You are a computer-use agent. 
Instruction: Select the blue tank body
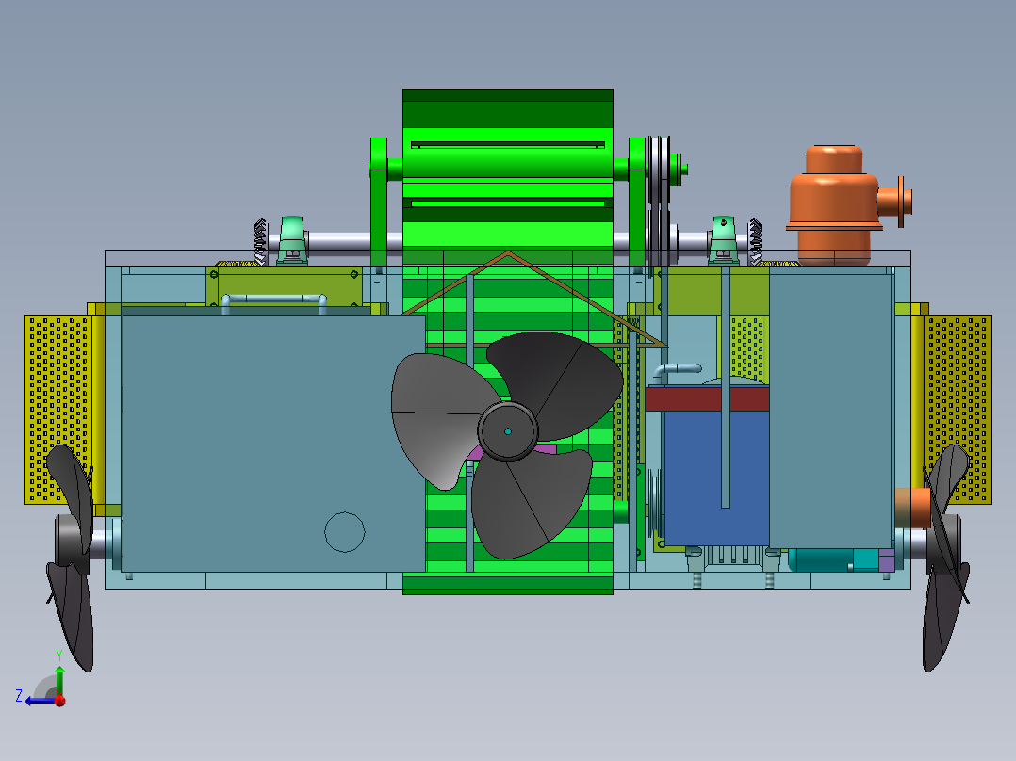tap(716, 478)
